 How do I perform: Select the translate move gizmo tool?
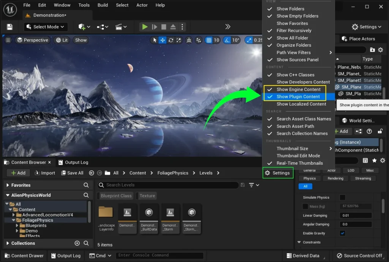(163, 40)
